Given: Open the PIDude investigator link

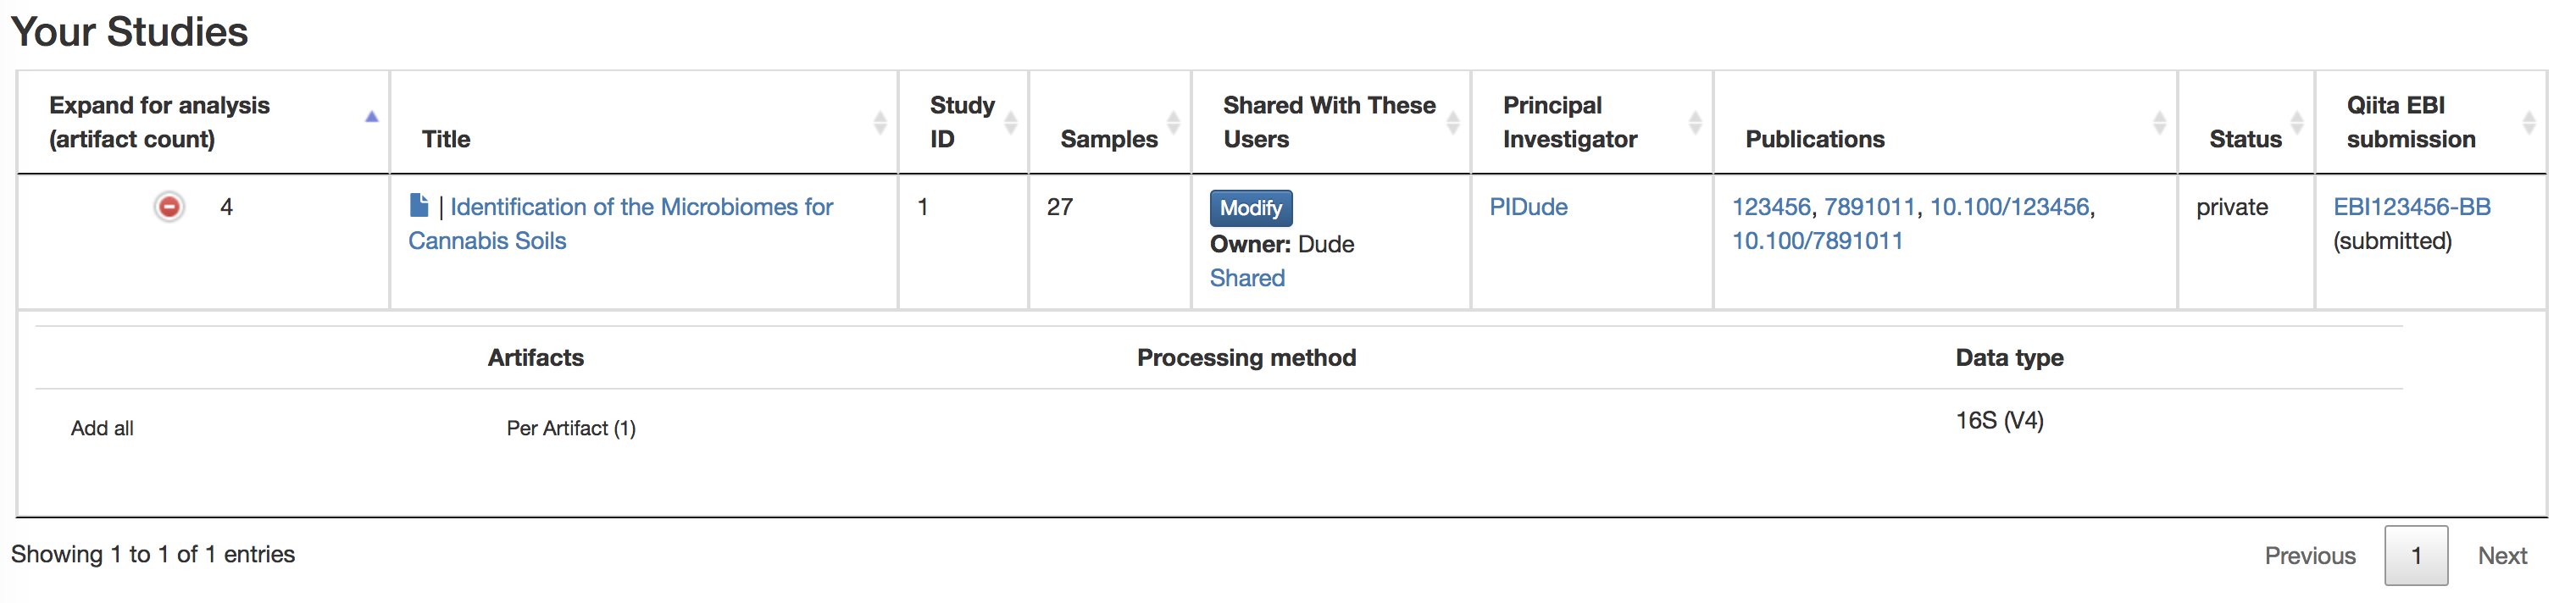Looking at the screenshot, I should [x=1527, y=207].
